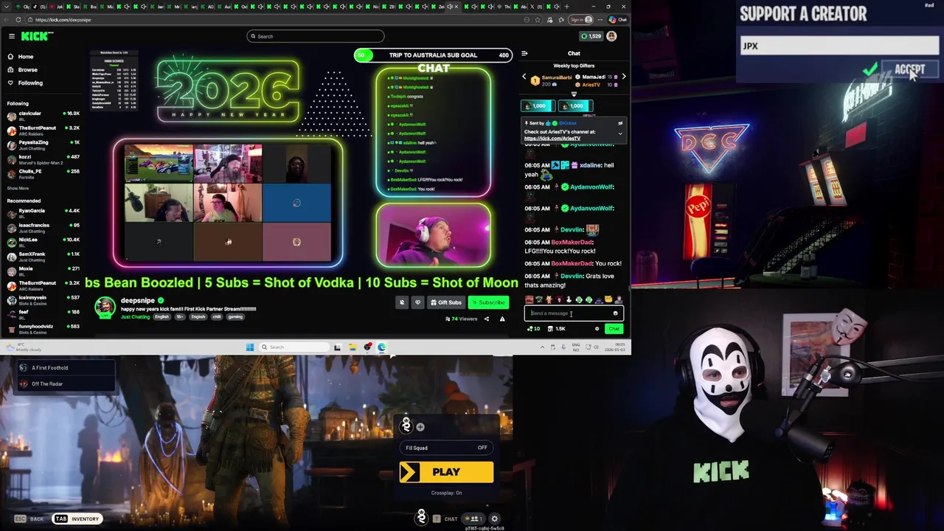Click the deepsnipe channel avatar
Screen dimensions: 944x531
pos(105,307)
